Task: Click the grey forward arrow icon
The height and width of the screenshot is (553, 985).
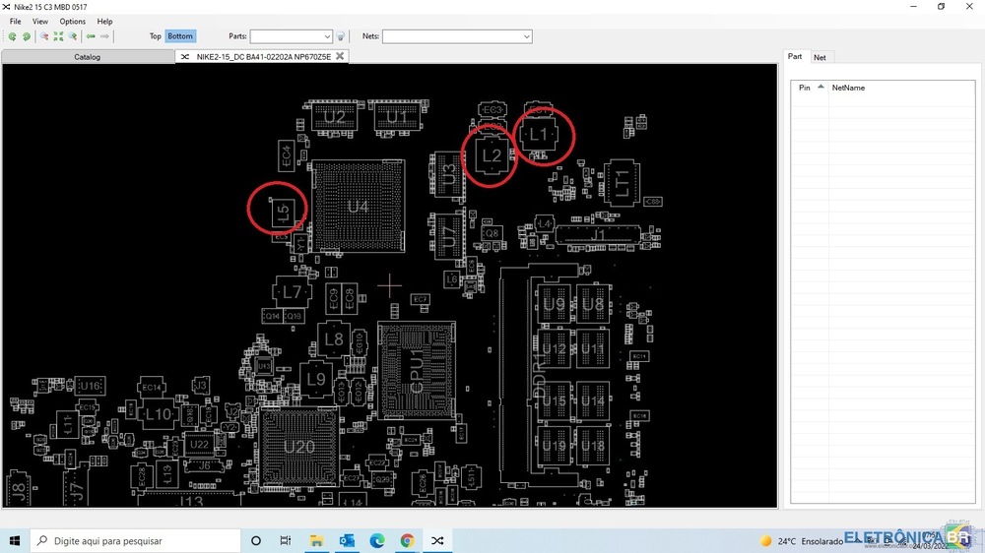Action: pos(105,36)
